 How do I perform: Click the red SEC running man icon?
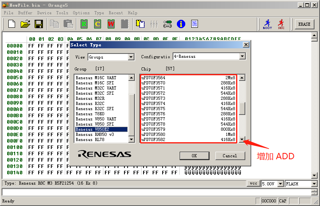pos(281,24)
